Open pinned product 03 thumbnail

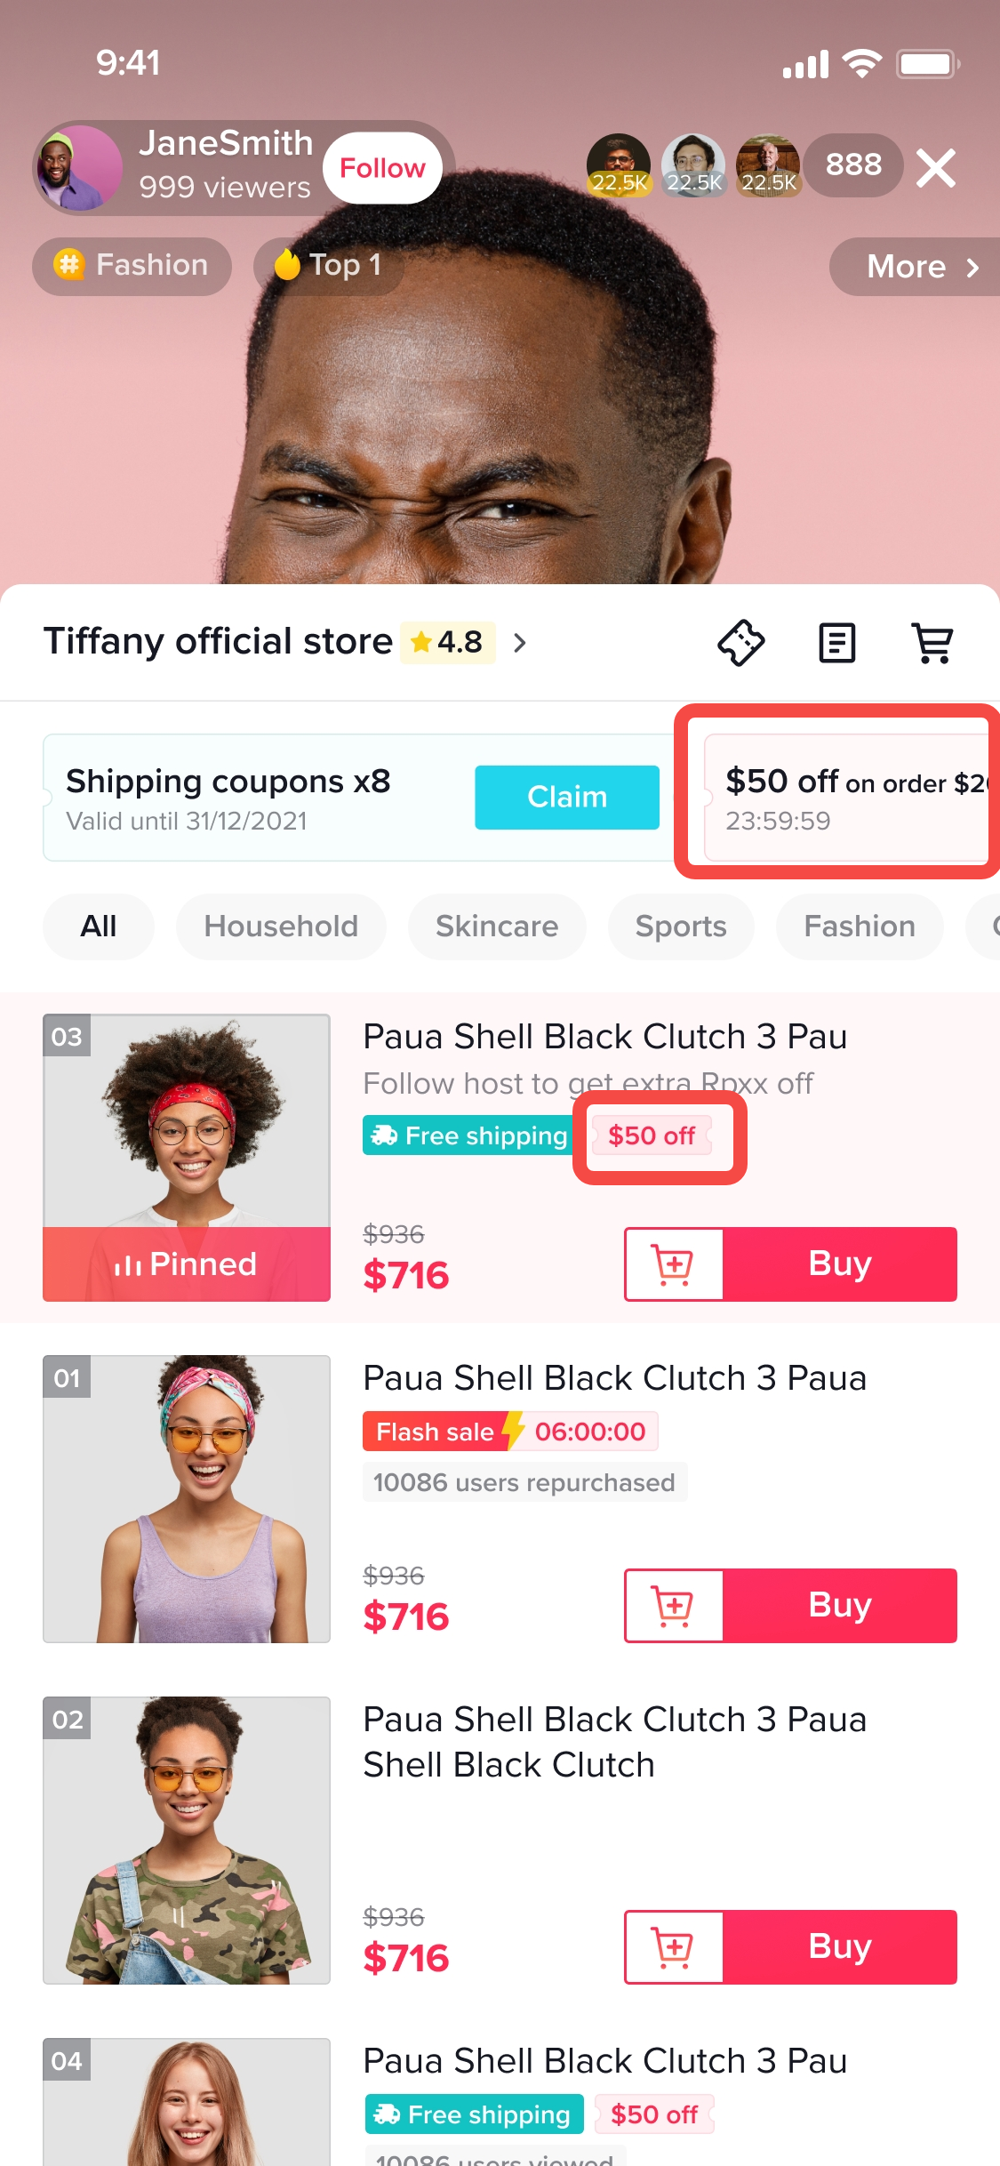tap(187, 1157)
